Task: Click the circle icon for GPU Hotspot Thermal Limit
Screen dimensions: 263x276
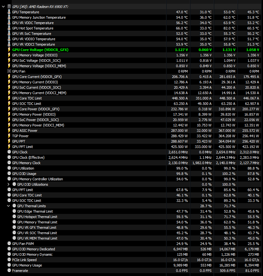Action: pos(14,216)
